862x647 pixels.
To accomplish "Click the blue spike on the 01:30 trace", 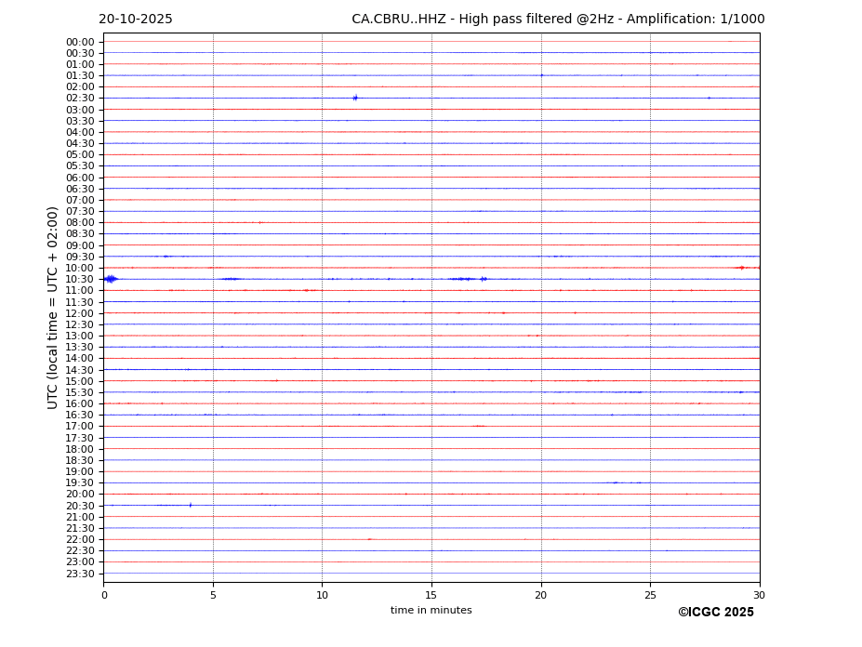I will [541, 75].
